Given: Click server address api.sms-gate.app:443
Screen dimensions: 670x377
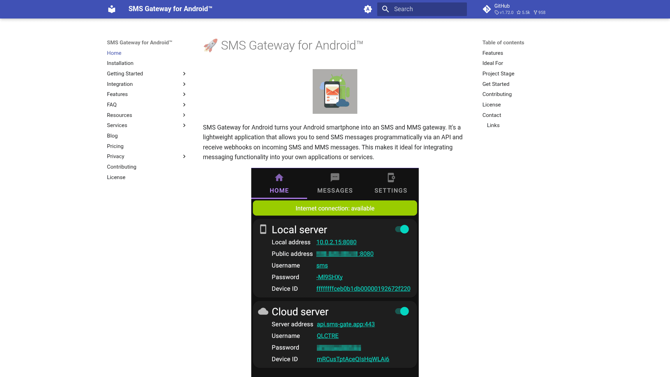Looking at the screenshot, I should pos(346,324).
